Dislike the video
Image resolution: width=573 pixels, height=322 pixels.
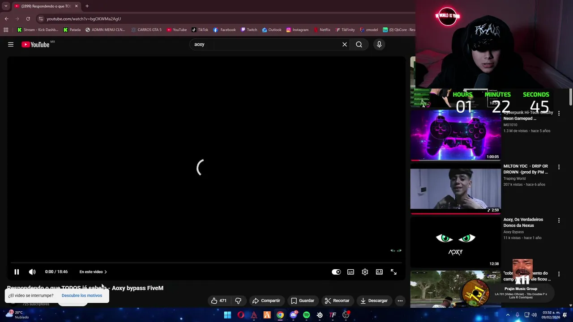[x=238, y=301]
